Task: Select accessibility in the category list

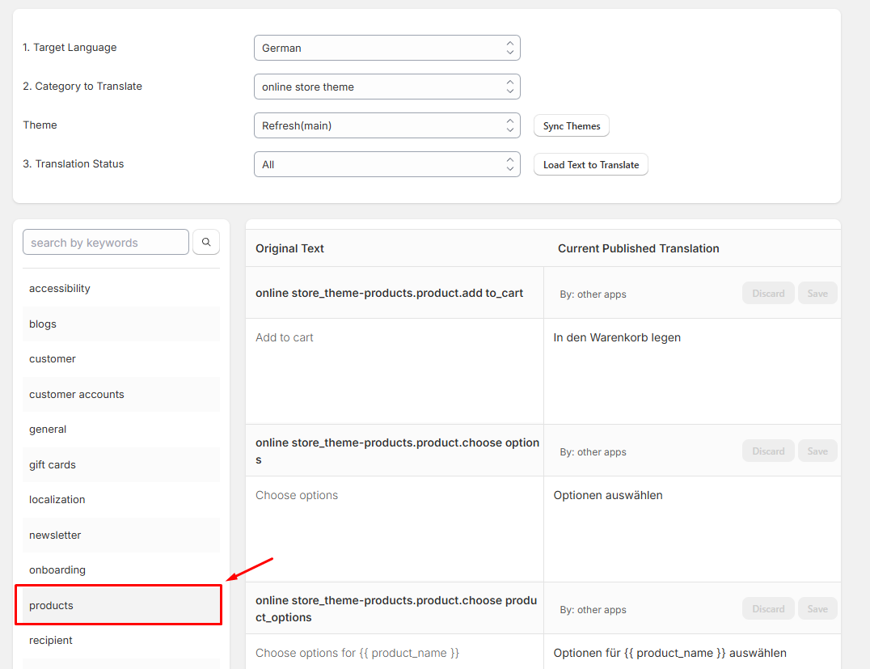Action: [121, 289]
